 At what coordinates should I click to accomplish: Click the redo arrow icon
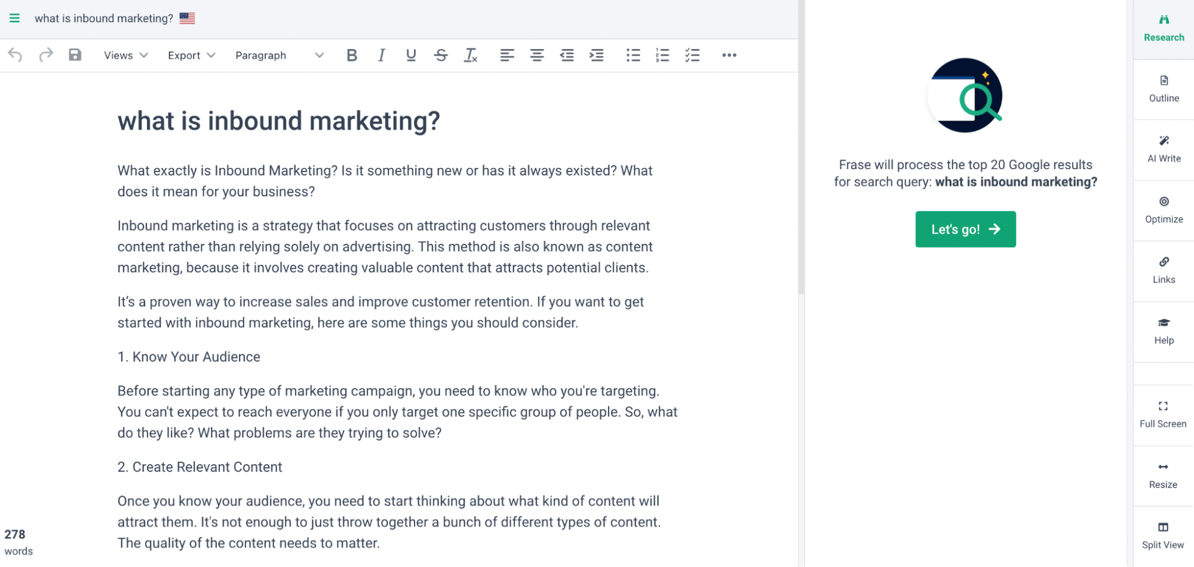click(45, 55)
